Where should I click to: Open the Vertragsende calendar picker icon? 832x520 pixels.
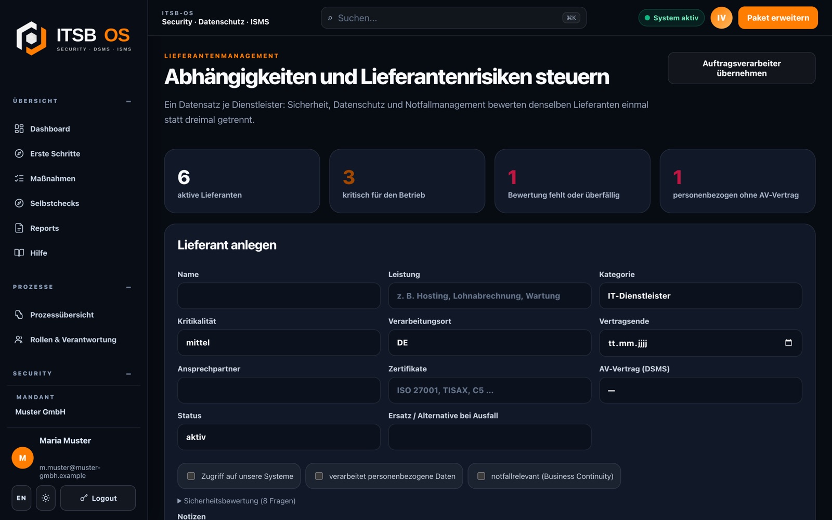[x=788, y=343]
